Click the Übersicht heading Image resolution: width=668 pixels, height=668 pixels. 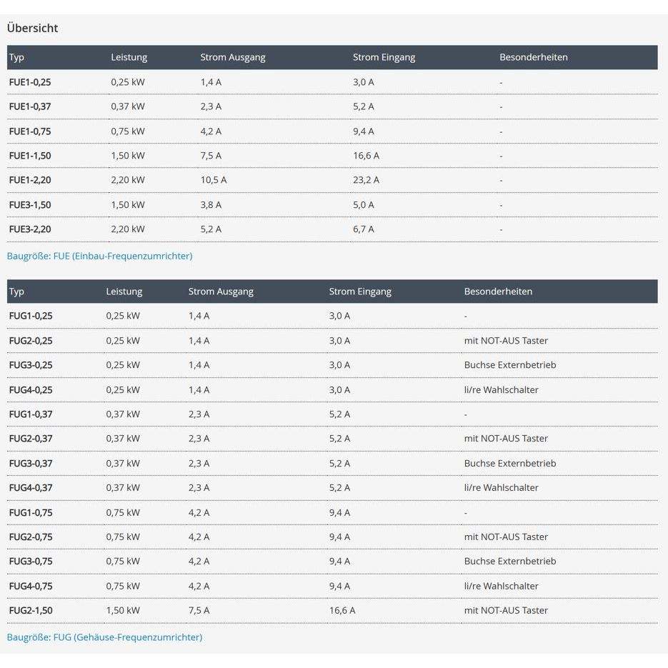[33, 29]
